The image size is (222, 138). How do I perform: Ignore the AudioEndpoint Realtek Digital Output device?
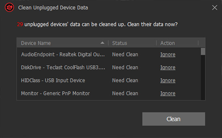click(168, 55)
